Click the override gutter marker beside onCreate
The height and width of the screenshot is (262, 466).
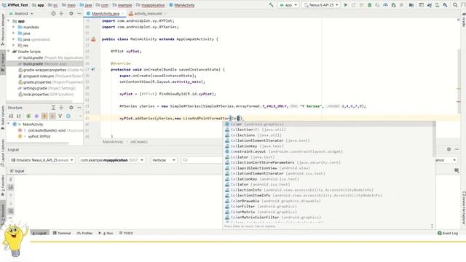click(x=93, y=70)
